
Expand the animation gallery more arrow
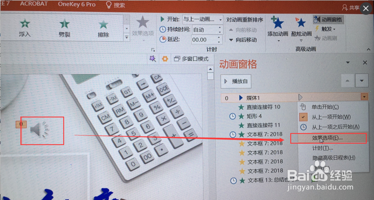point(127,37)
